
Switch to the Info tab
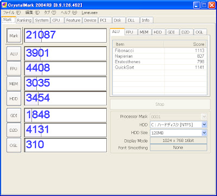point(146,21)
